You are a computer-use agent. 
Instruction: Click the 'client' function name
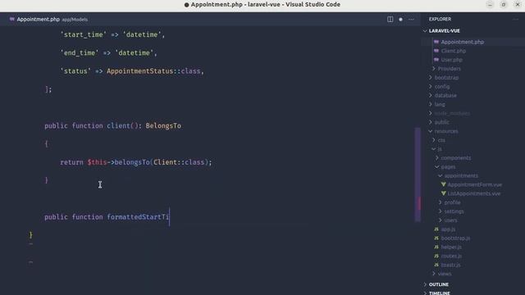click(x=118, y=125)
